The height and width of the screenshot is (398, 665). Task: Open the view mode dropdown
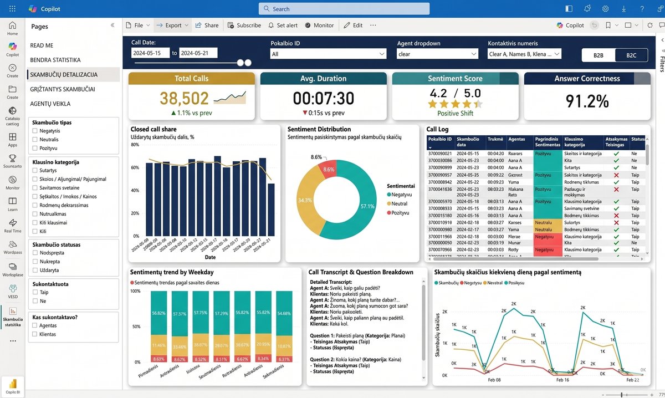[x=632, y=25]
